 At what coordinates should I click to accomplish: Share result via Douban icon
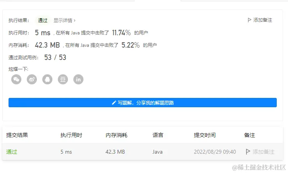click(63, 79)
